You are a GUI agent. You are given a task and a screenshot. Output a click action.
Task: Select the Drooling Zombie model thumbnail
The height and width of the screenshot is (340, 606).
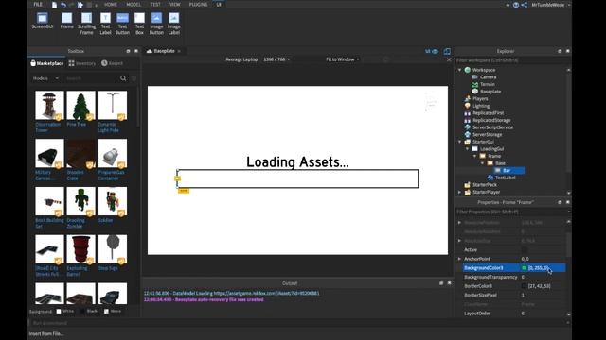(80, 201)
